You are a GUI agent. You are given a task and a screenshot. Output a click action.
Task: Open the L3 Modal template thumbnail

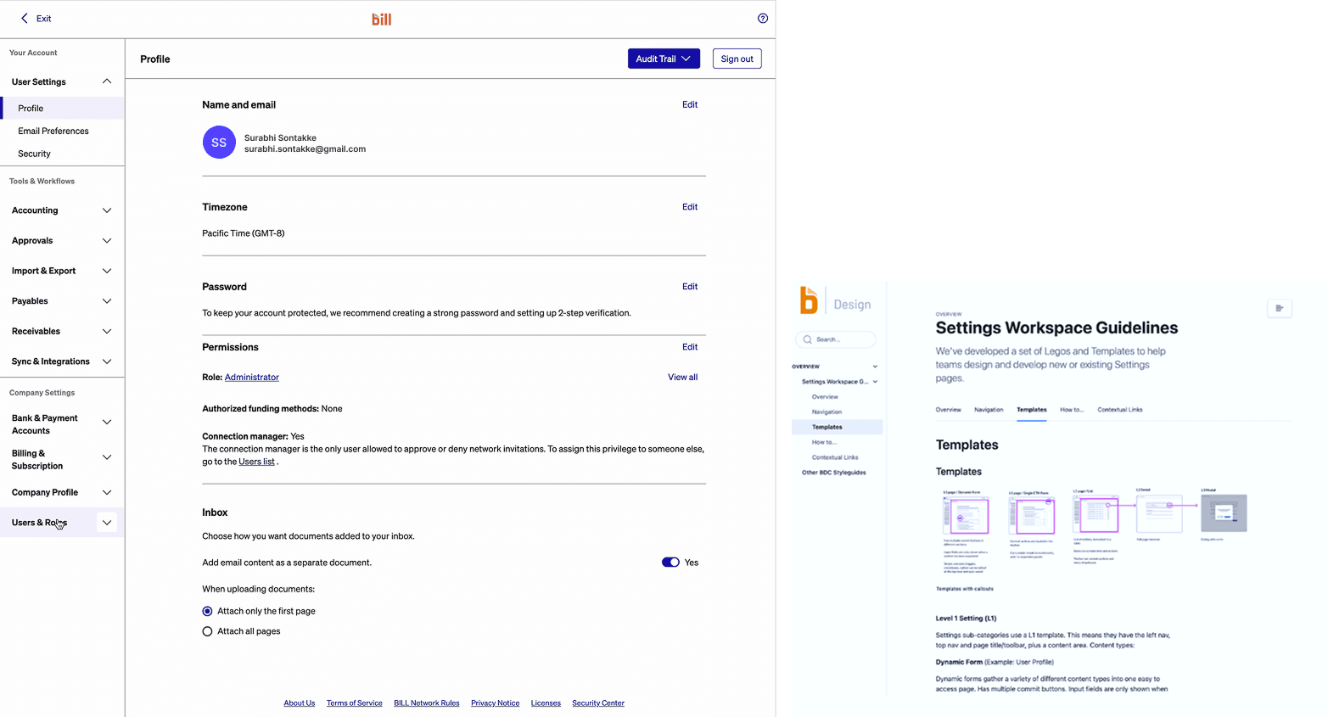1224,513
